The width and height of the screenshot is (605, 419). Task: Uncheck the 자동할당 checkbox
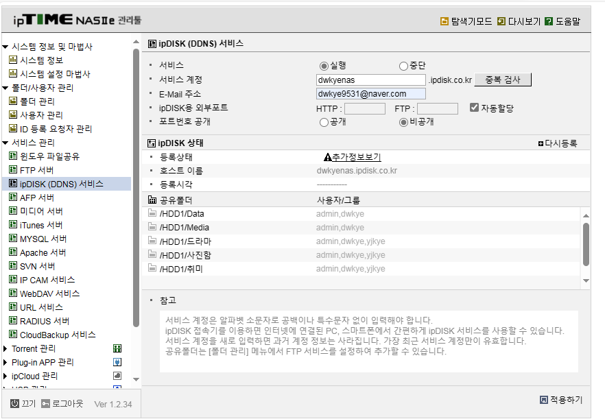(474, 107)
